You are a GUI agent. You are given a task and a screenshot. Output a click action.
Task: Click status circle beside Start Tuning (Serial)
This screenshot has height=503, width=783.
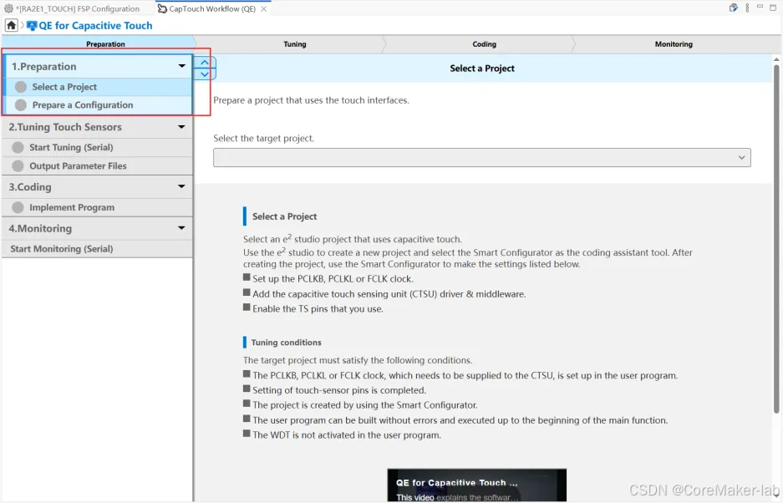(18, 147)
